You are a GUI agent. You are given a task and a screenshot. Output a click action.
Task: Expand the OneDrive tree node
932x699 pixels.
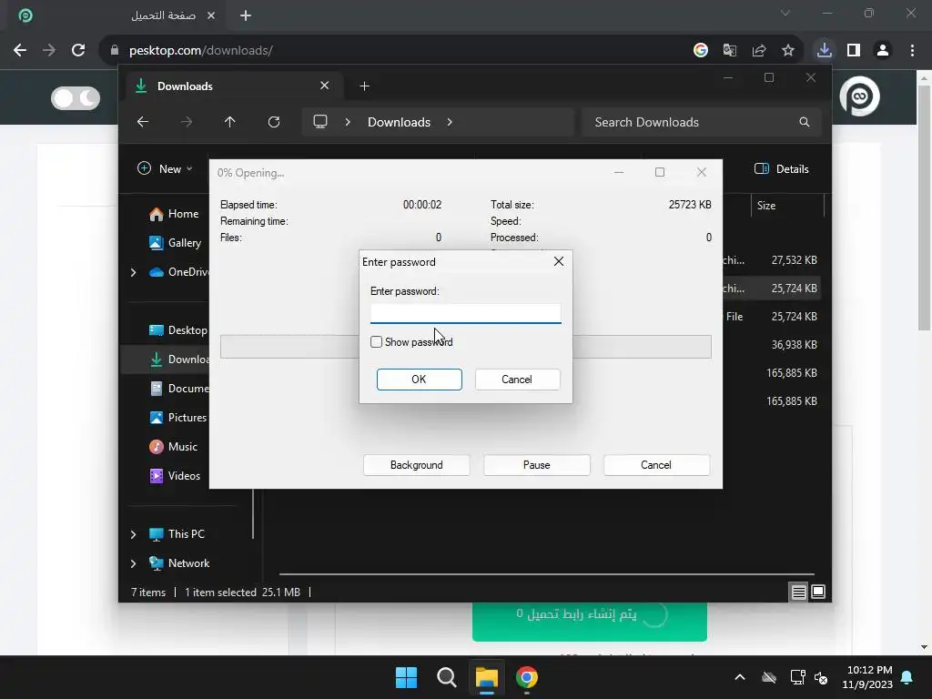[133, 272]
